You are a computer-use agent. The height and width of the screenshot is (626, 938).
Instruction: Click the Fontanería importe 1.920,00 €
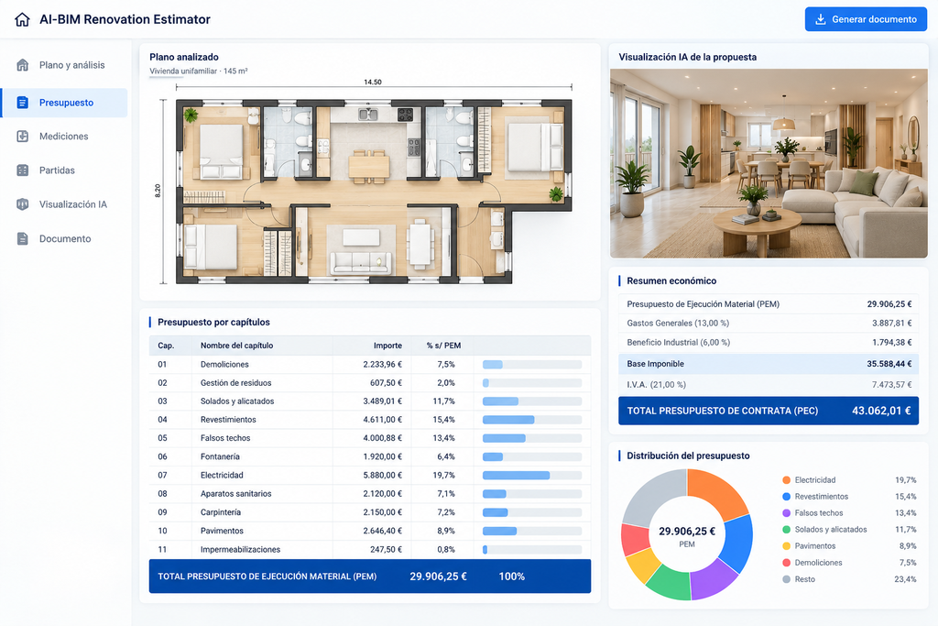pyautogui.click(x=382, y=456)
